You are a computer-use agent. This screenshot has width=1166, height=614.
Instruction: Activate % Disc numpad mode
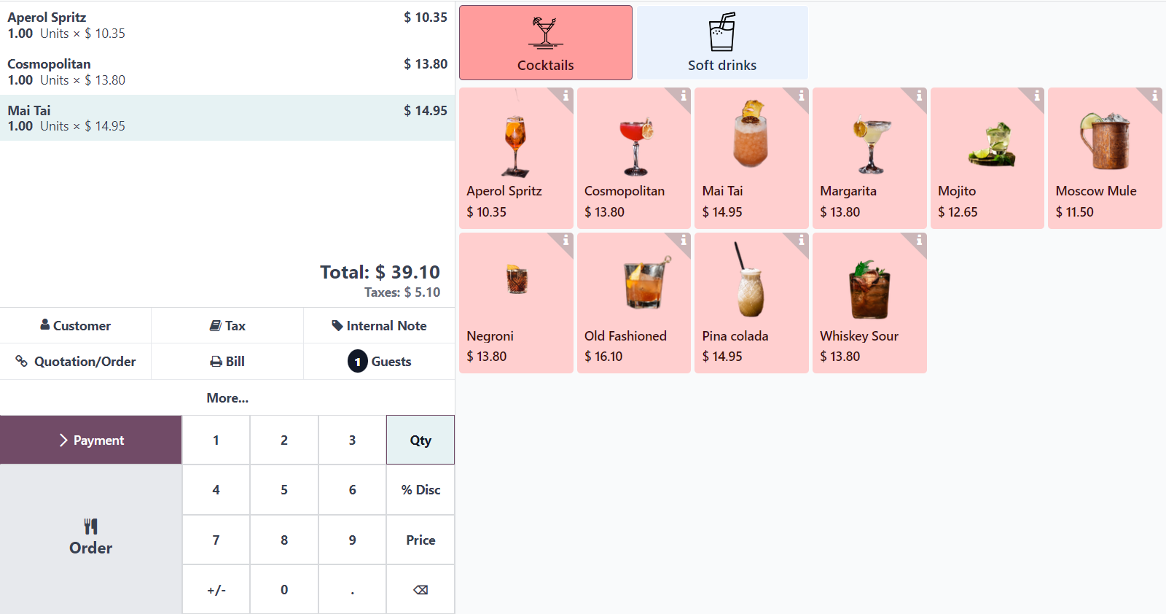coord(420,490)
